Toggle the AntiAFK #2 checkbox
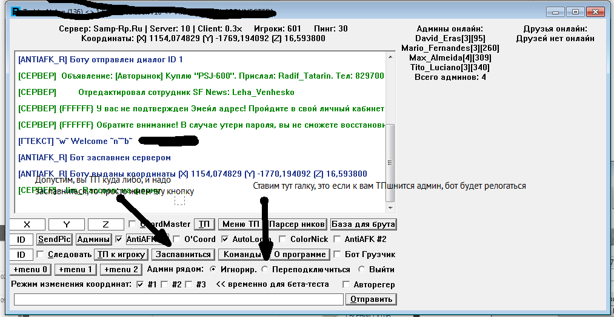The width and height of the screenshot is (614, 317). (338, 239)
